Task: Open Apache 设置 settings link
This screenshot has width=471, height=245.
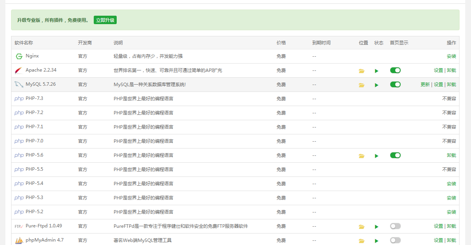Action: coord(438,70)
